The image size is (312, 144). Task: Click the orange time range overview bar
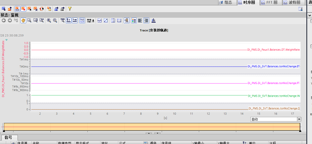(x=152, y=127)
